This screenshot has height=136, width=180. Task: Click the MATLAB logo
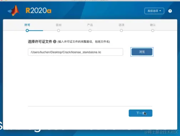(14, 11)
